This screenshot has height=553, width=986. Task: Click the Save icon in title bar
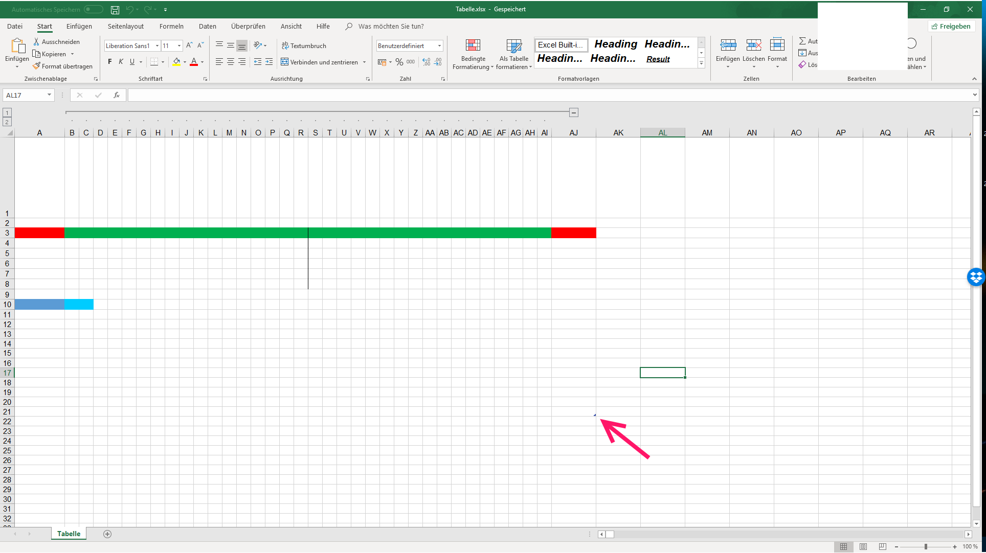point(115,10)
